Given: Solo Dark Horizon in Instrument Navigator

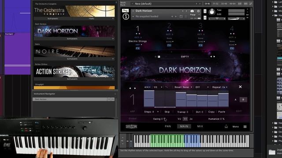Looking at the screenshot, I should tap(109, 99).
